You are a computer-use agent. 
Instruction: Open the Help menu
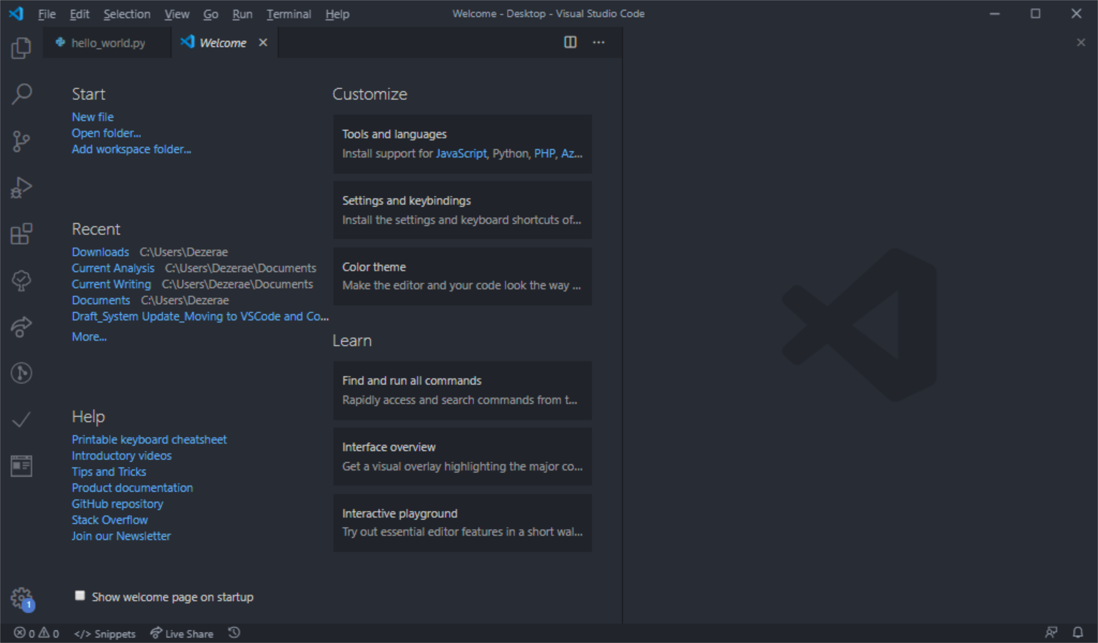(337, 14)
